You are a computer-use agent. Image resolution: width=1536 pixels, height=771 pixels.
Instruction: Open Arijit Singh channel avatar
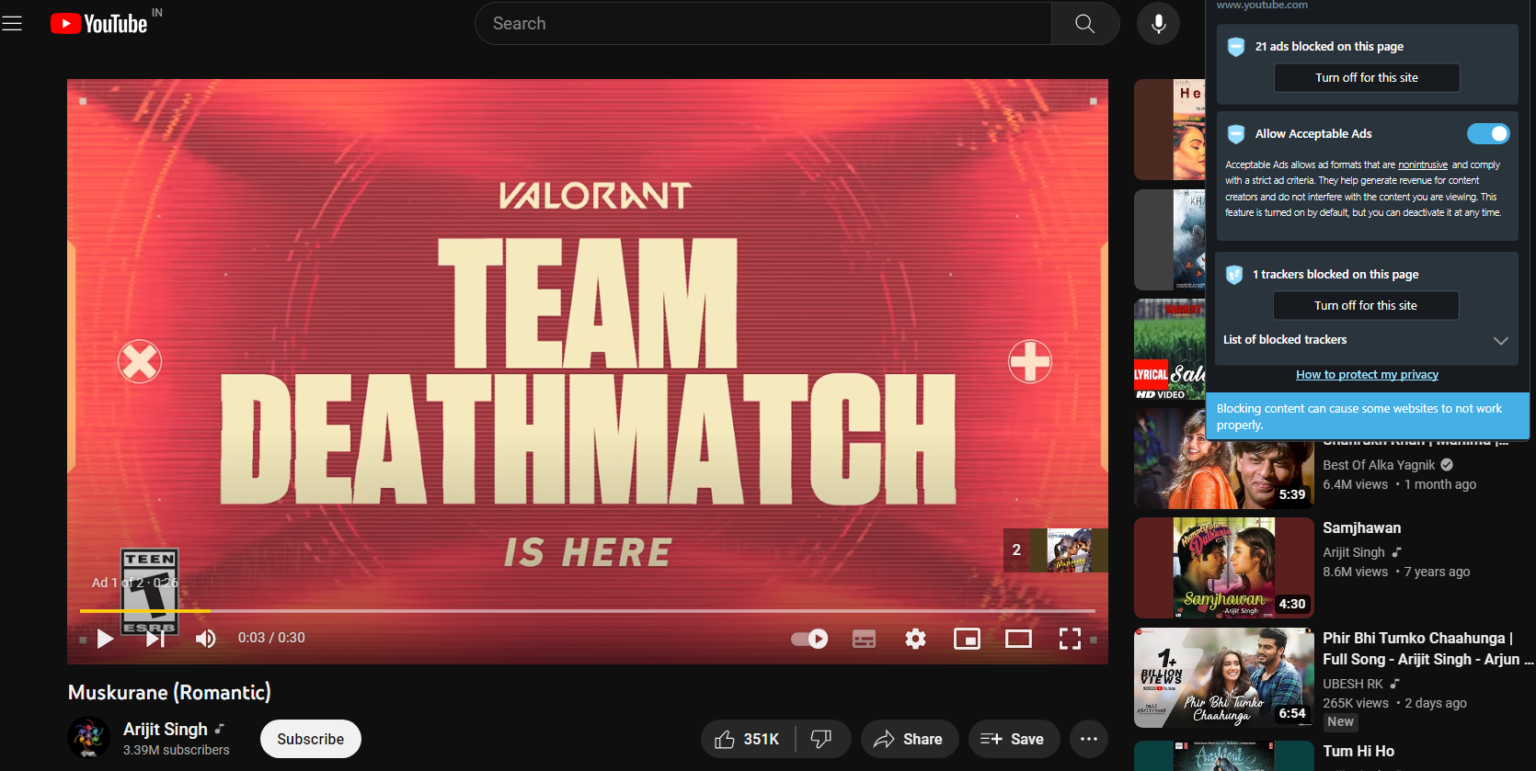click(89, 738)
